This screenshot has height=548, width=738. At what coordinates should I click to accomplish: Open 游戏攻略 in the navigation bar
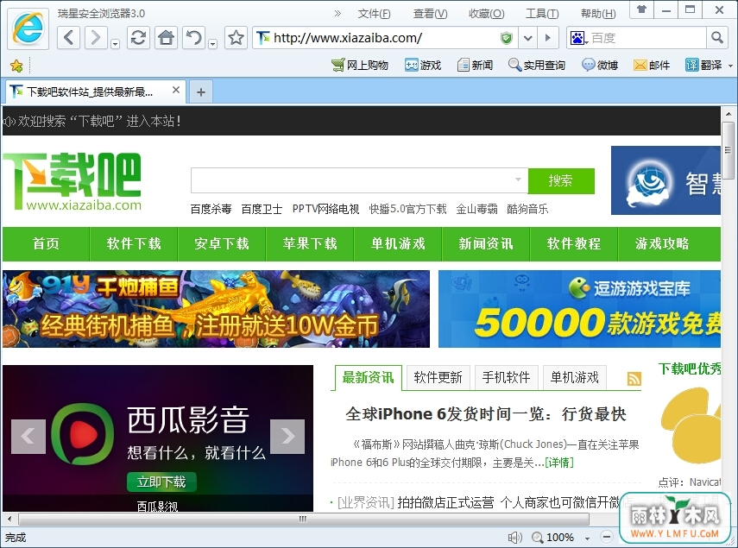coord(662,243)
